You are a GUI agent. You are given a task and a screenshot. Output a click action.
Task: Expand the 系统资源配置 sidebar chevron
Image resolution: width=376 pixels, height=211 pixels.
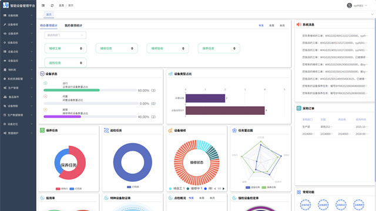[31, 79]
